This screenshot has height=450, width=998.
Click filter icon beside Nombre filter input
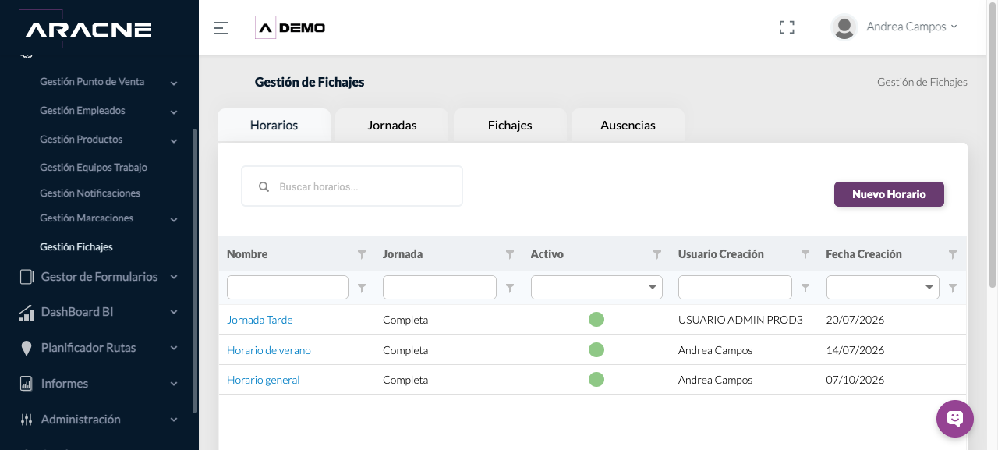click(x=362, y=288)
